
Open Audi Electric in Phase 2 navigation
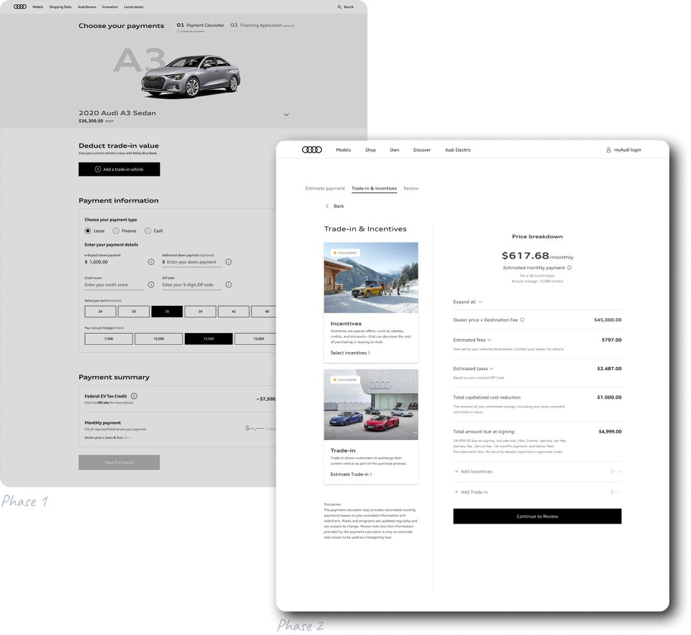tap(458, 150)
